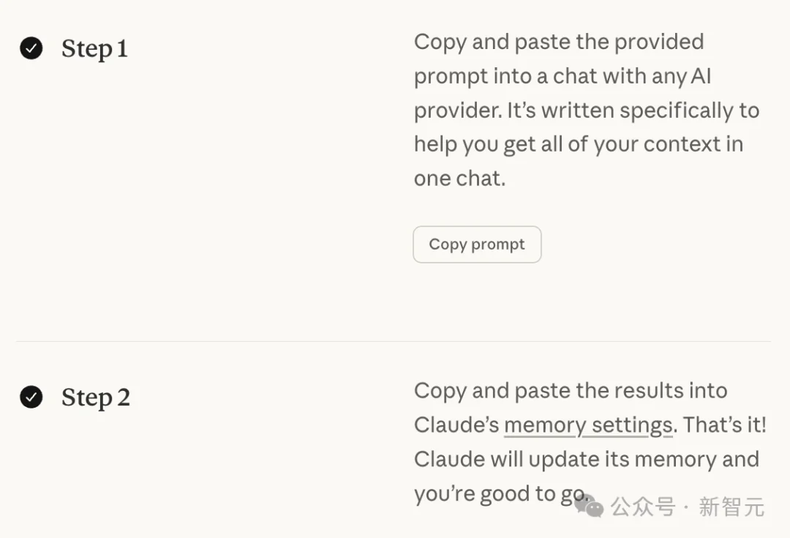Screen dimensions: 790x538
Task: Open the memory settings link
Action: tap(588, 425)
